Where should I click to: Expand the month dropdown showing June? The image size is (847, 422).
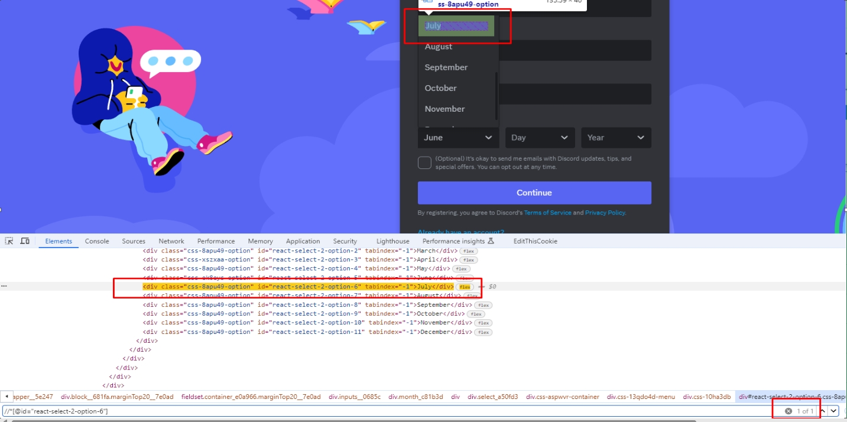pyautogui.click(x=458, y=138)
